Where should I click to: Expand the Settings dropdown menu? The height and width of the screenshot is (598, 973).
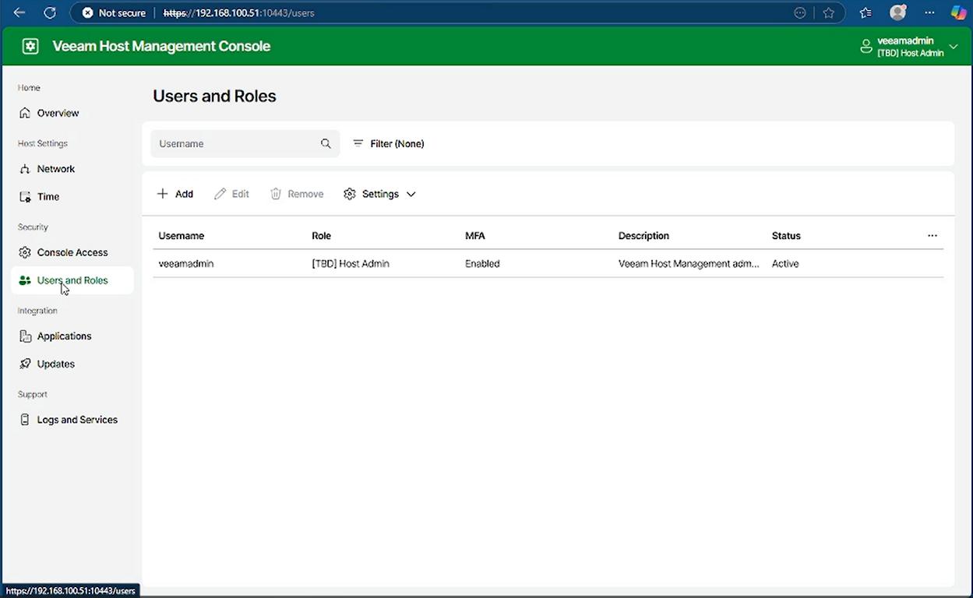[x=379, y=194]
